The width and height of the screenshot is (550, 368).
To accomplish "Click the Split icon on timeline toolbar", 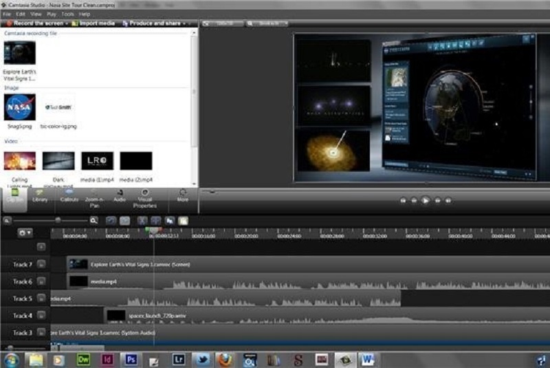I will (156, 221).
